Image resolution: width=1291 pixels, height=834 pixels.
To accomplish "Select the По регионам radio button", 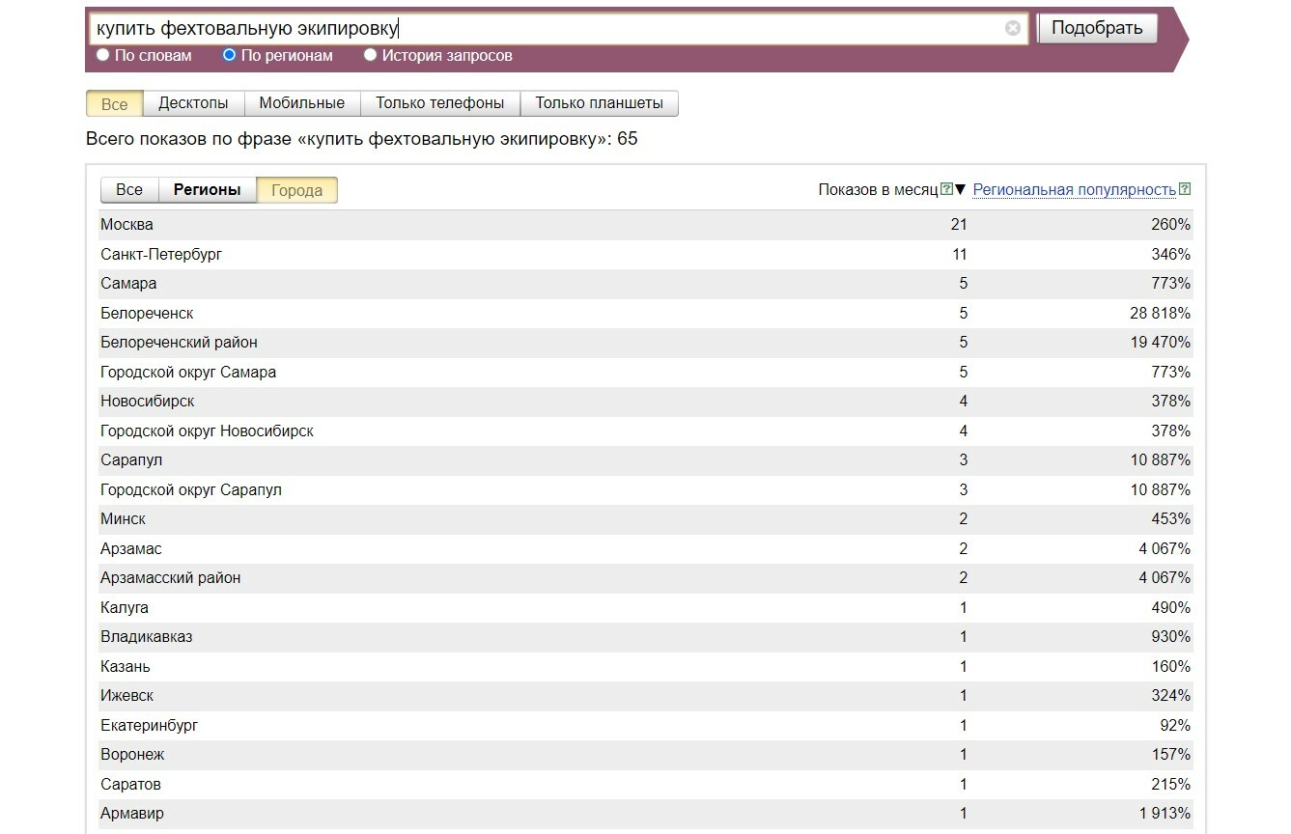I will click(x=230, y=55).
